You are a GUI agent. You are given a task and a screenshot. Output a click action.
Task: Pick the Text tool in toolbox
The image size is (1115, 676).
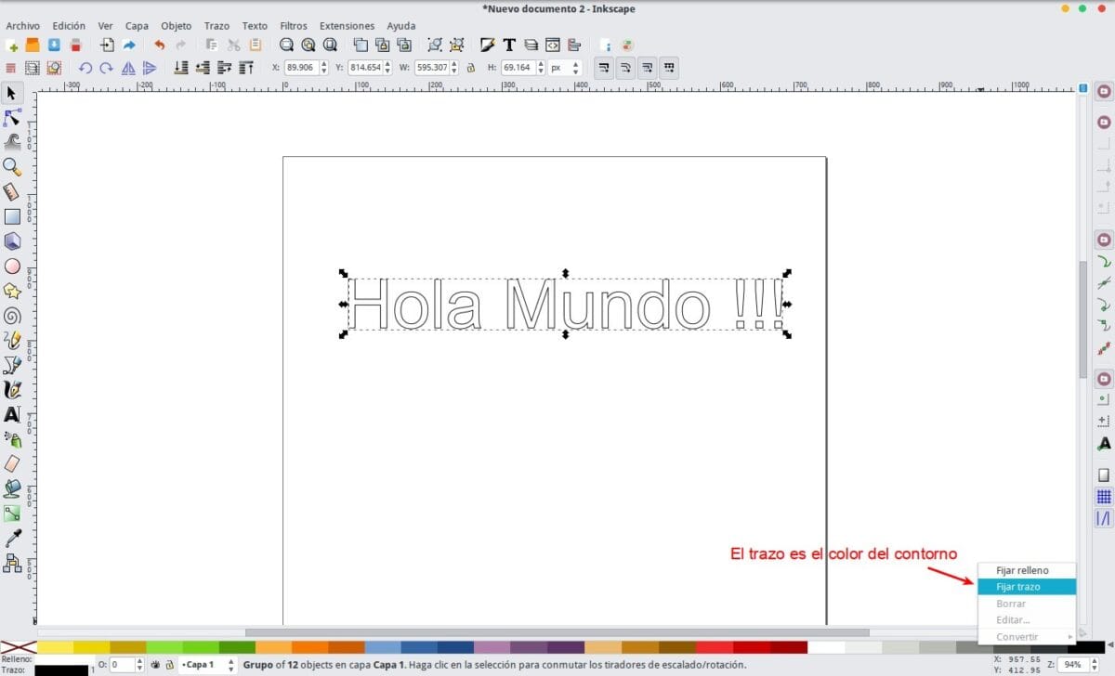(12, 414)
